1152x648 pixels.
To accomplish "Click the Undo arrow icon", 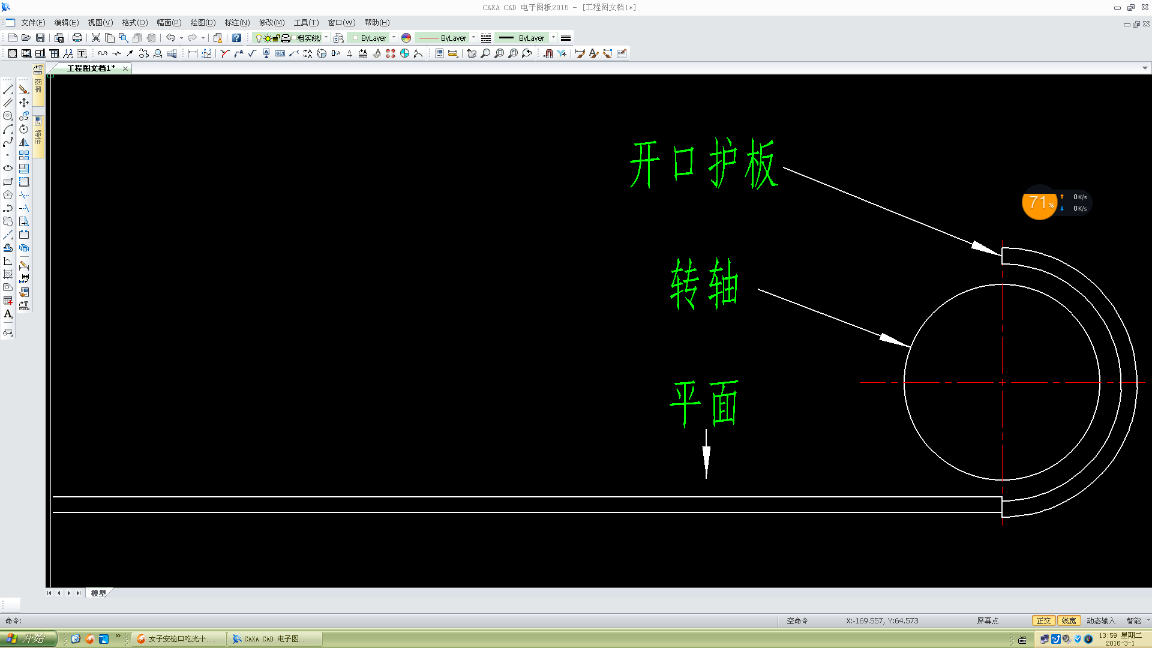I will point(171,38).
